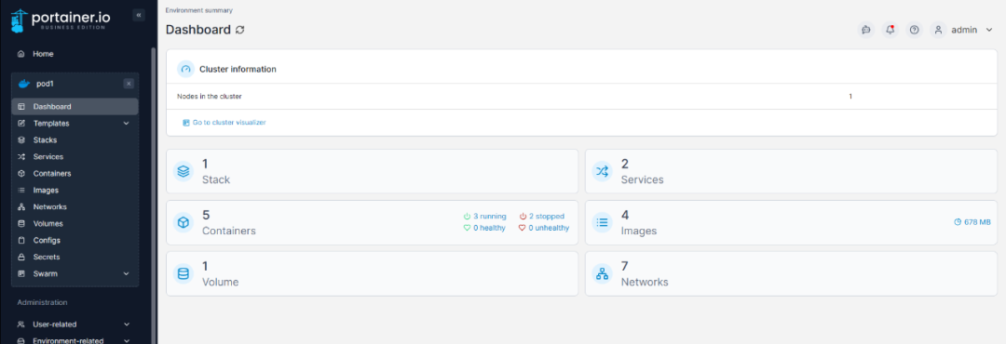Viewport: 1006px width, 344px height.
Task: Click the Images tile list icon
Action: [x=602, y=222]
